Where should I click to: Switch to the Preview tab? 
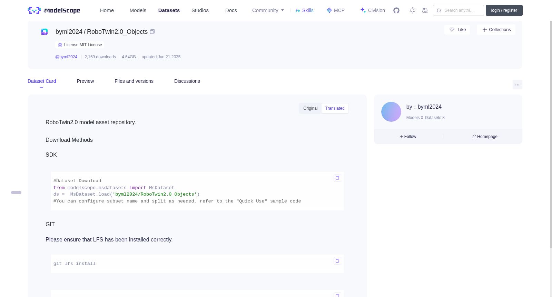85,81
